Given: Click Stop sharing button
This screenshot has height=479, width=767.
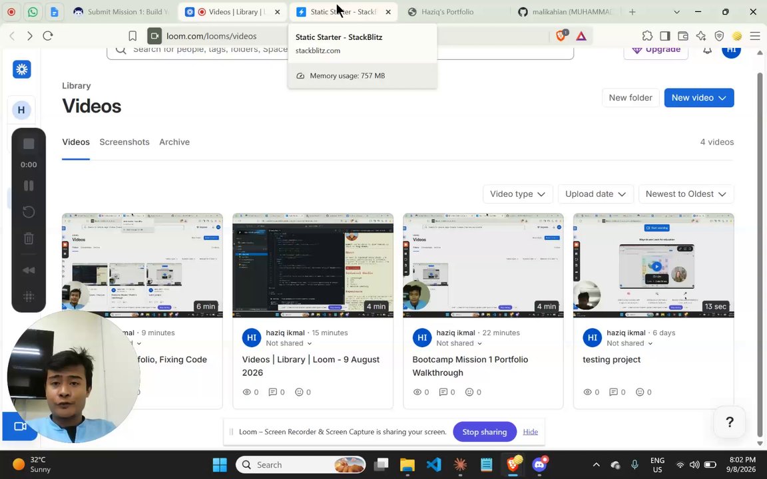Looking at the screenshot, I should (484, 432).
